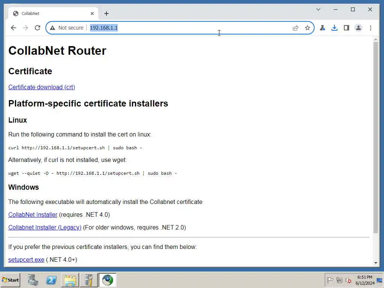Open Collabnet Installer (Legacy) link
Screen dimensions: 384x288
tap(45, 227)
